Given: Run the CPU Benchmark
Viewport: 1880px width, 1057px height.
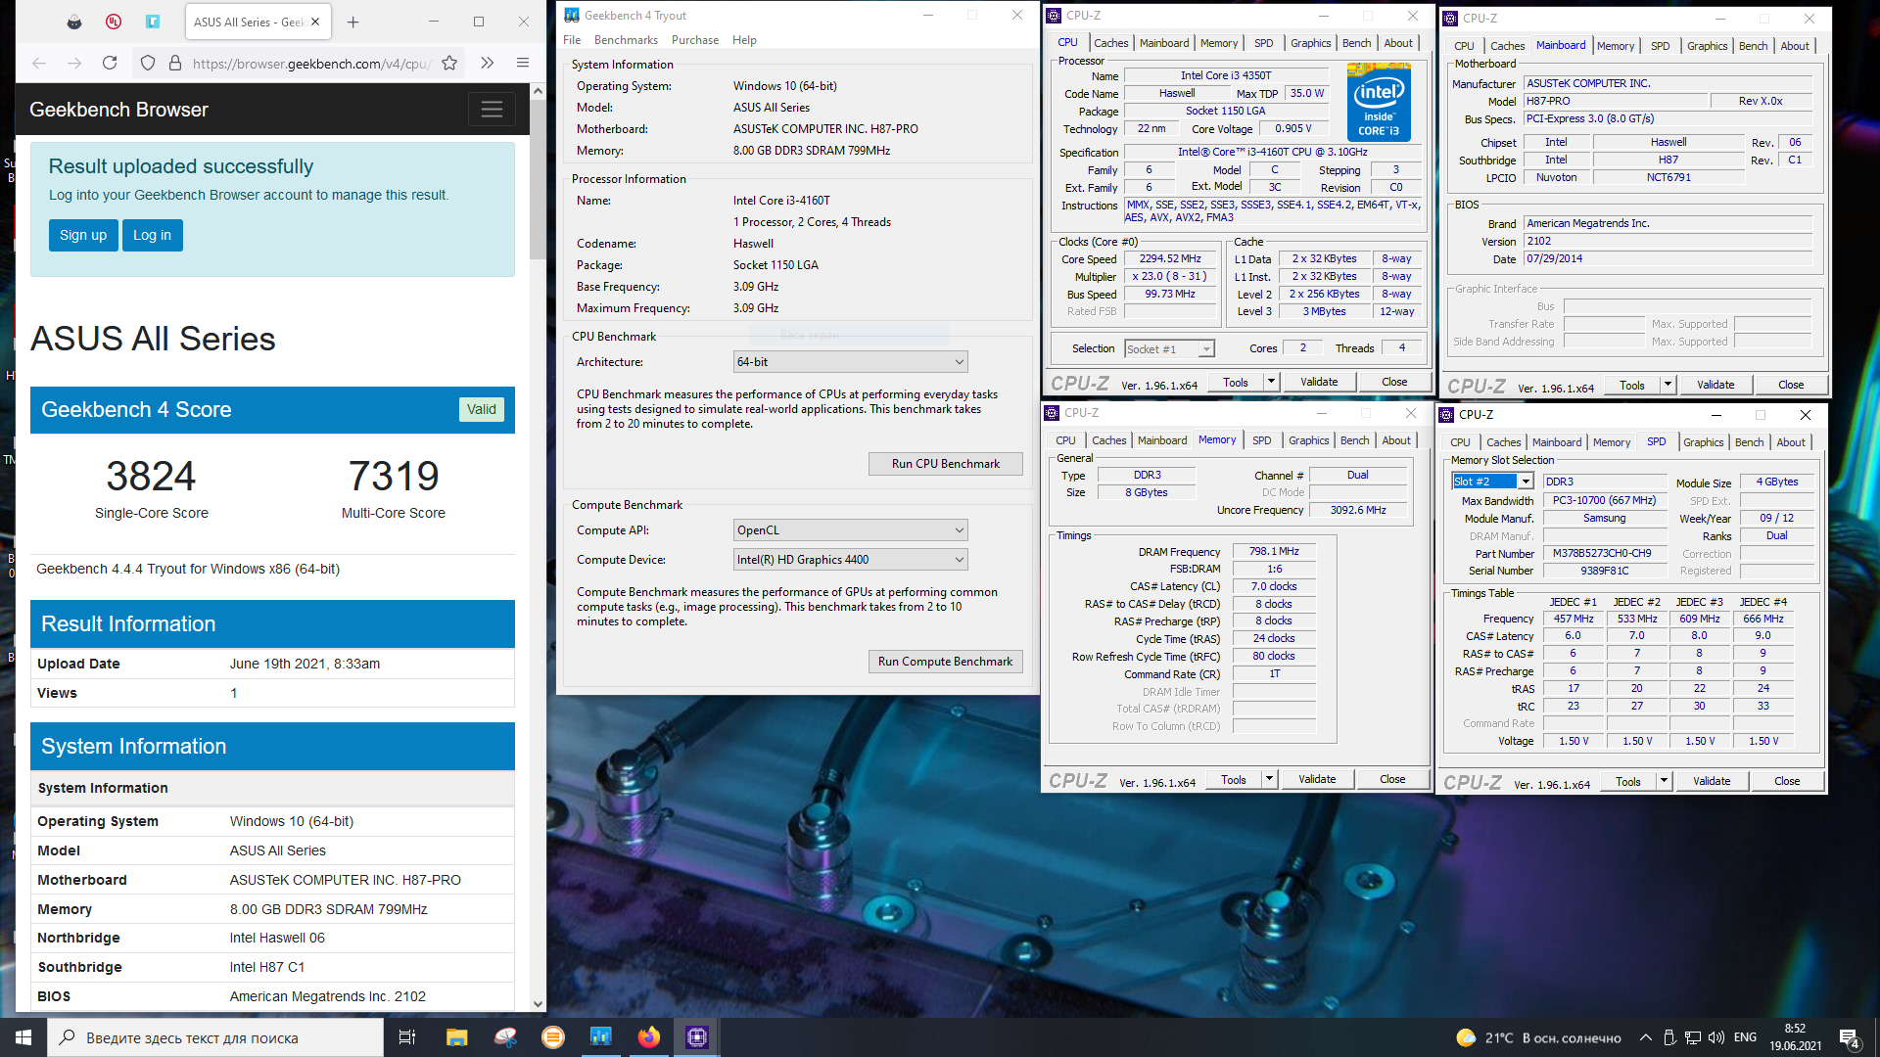Looking at the screenshot, I should tap(946, 464).
